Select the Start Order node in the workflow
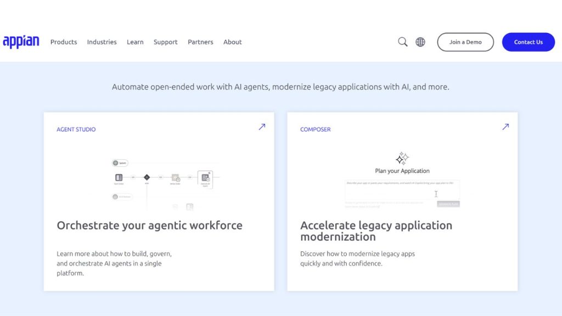 pos(119,178)
